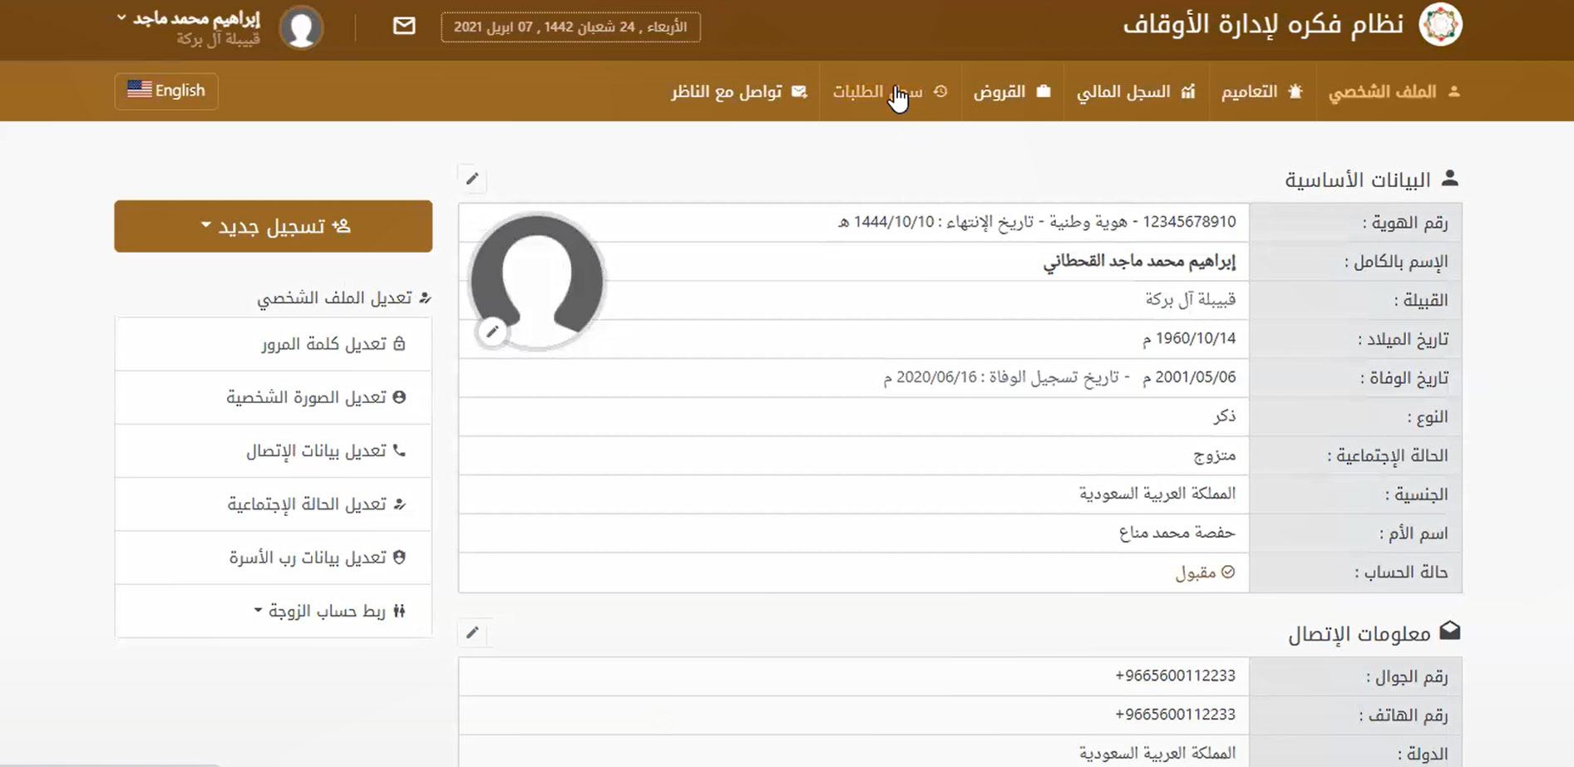Screen dimensions: 1574x767
Task: Click the system logo beside نظام فكره
Action: coord(1440,25)
